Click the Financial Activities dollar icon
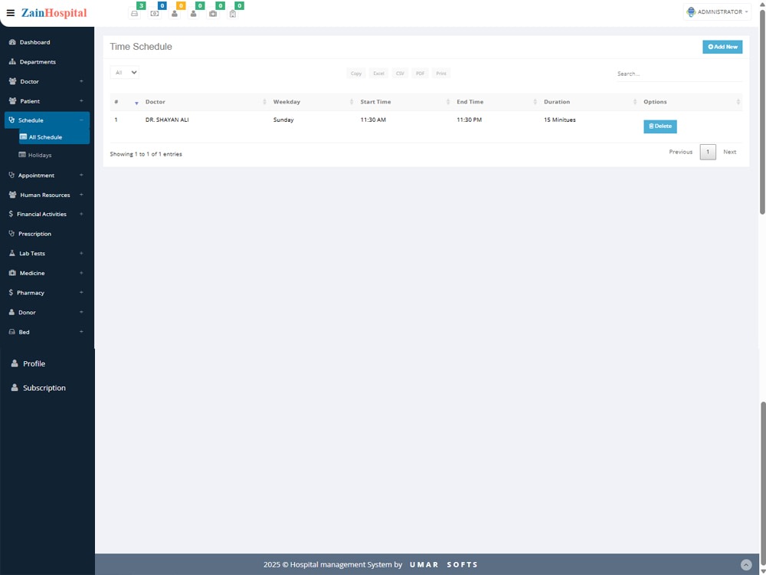The image size is (766, 575). pos(11,214)
